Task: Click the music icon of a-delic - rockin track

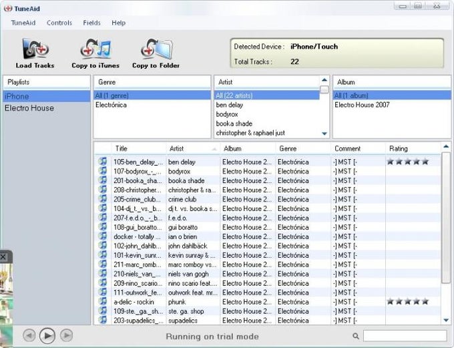Action: [x=103, y=301]
